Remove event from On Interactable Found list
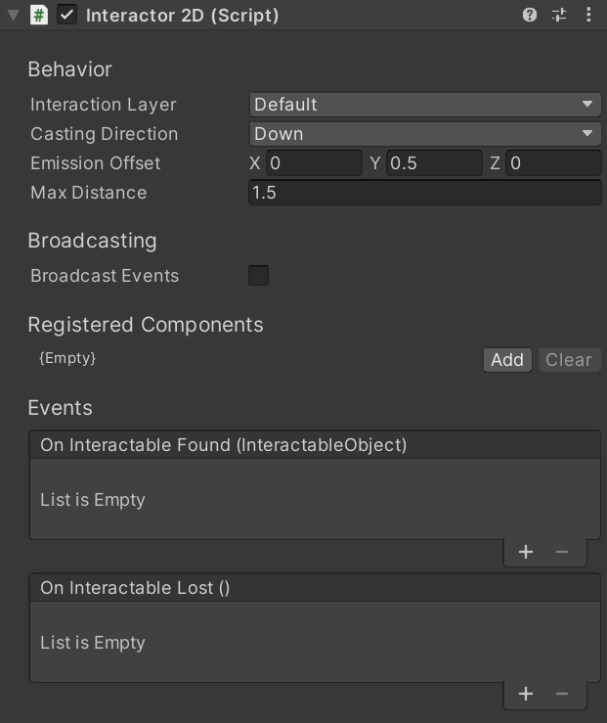607x723 pixels. tap(562, 552)
